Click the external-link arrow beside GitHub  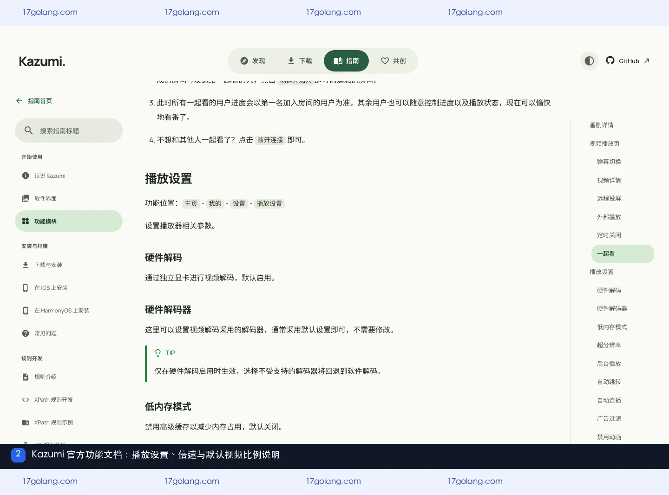[646, 61]
